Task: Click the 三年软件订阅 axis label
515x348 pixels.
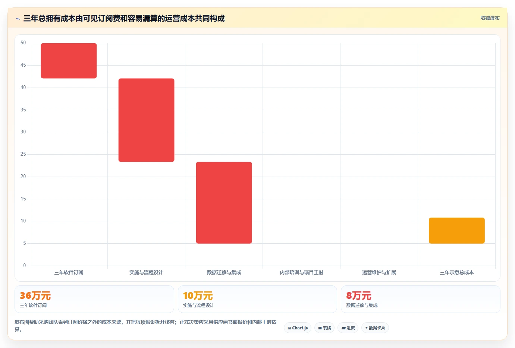Action: click(x=69, y=272)
